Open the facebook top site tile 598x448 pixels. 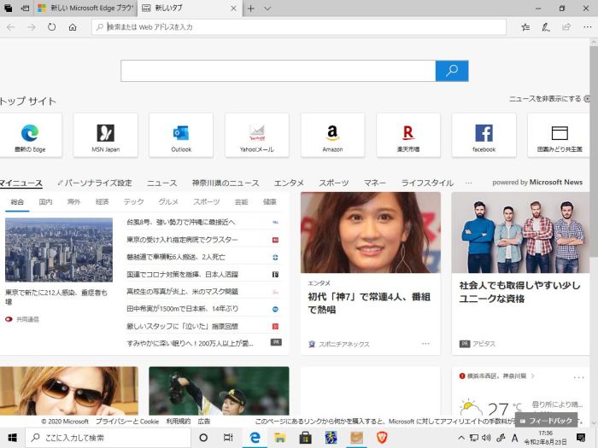pos(484,135)
